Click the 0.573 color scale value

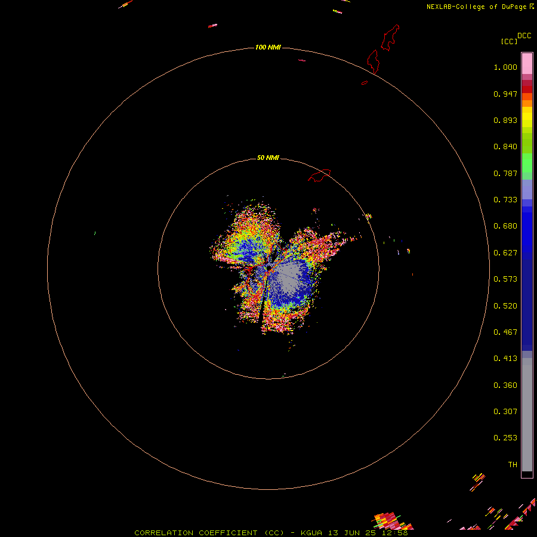pos(505,279)
